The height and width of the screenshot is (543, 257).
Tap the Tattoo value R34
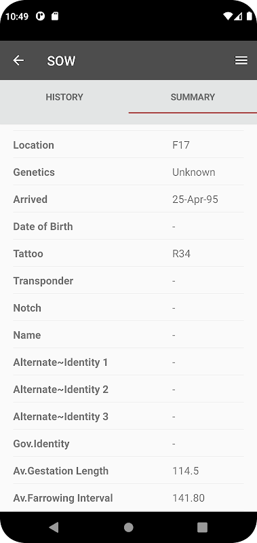[x=181, y=254]
